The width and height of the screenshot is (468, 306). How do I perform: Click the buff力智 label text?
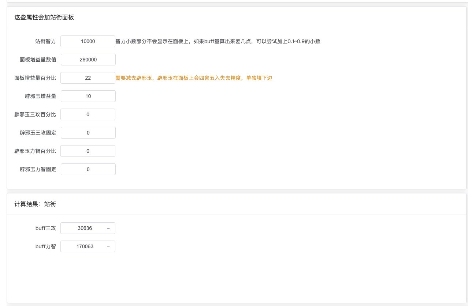(x=46, y=246)
